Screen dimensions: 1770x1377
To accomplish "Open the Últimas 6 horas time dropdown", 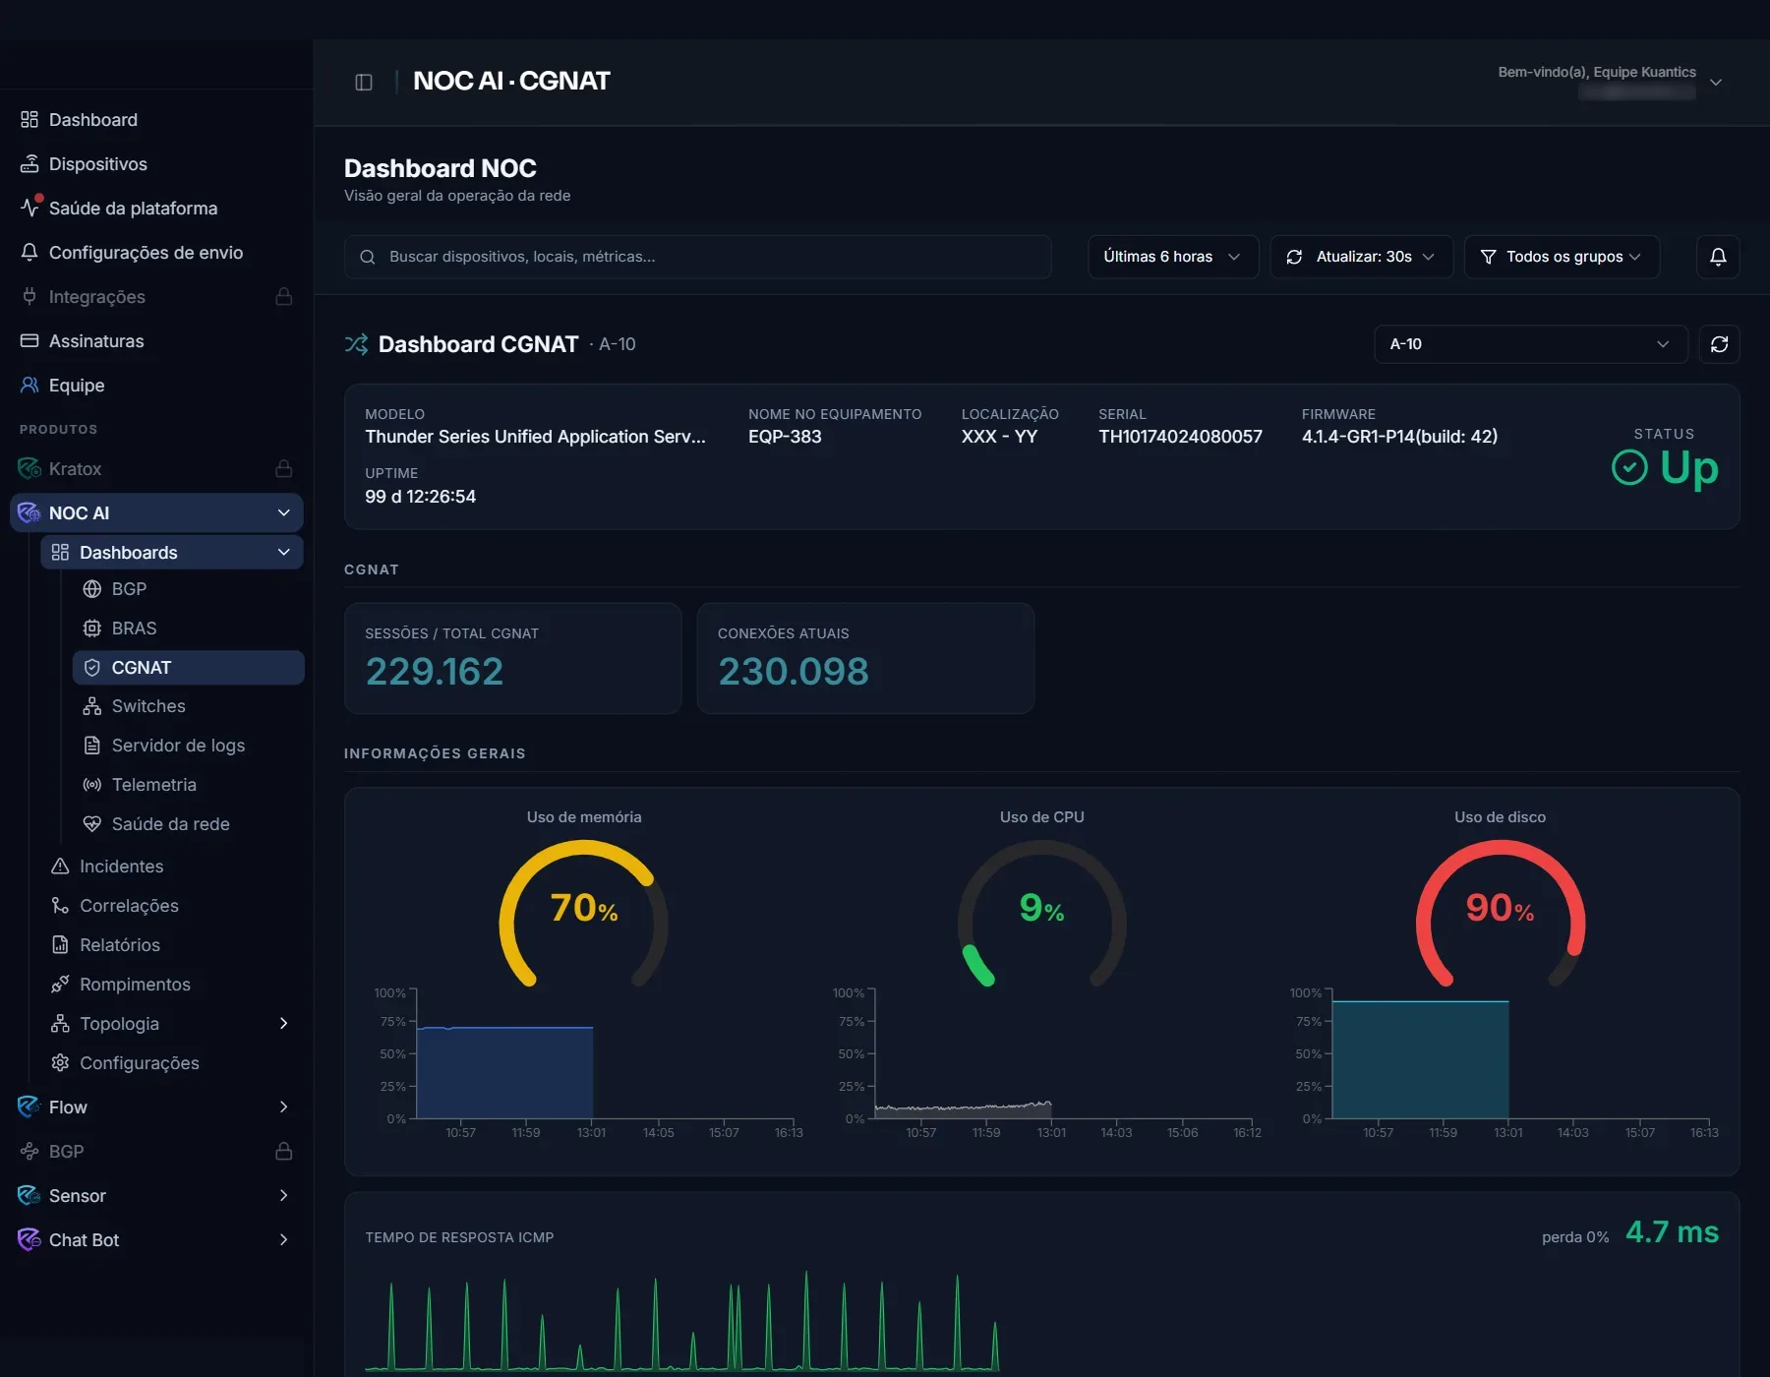I will 1173,257.
